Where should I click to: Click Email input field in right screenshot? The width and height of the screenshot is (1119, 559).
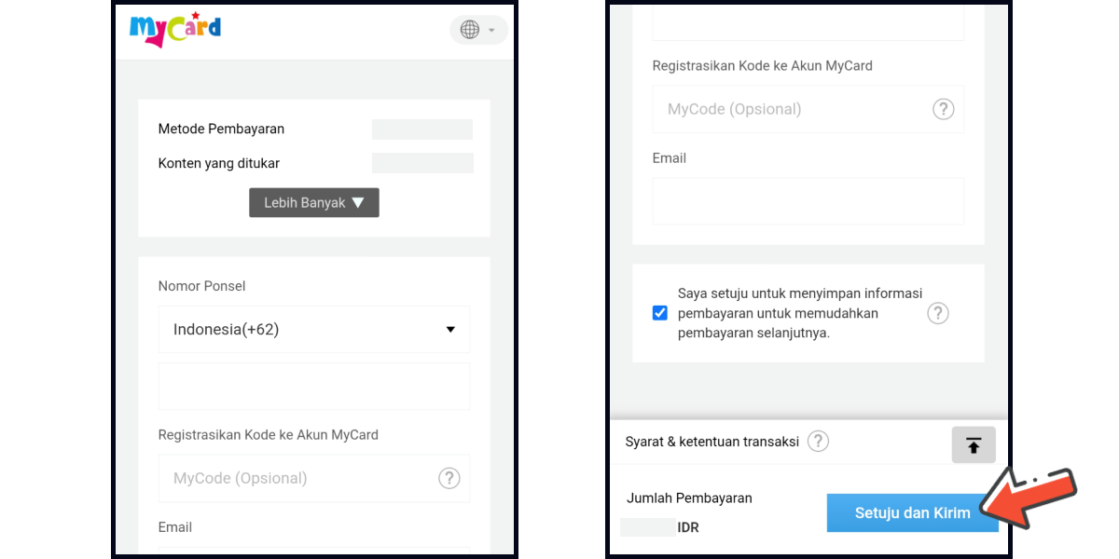tap(808, 201)
